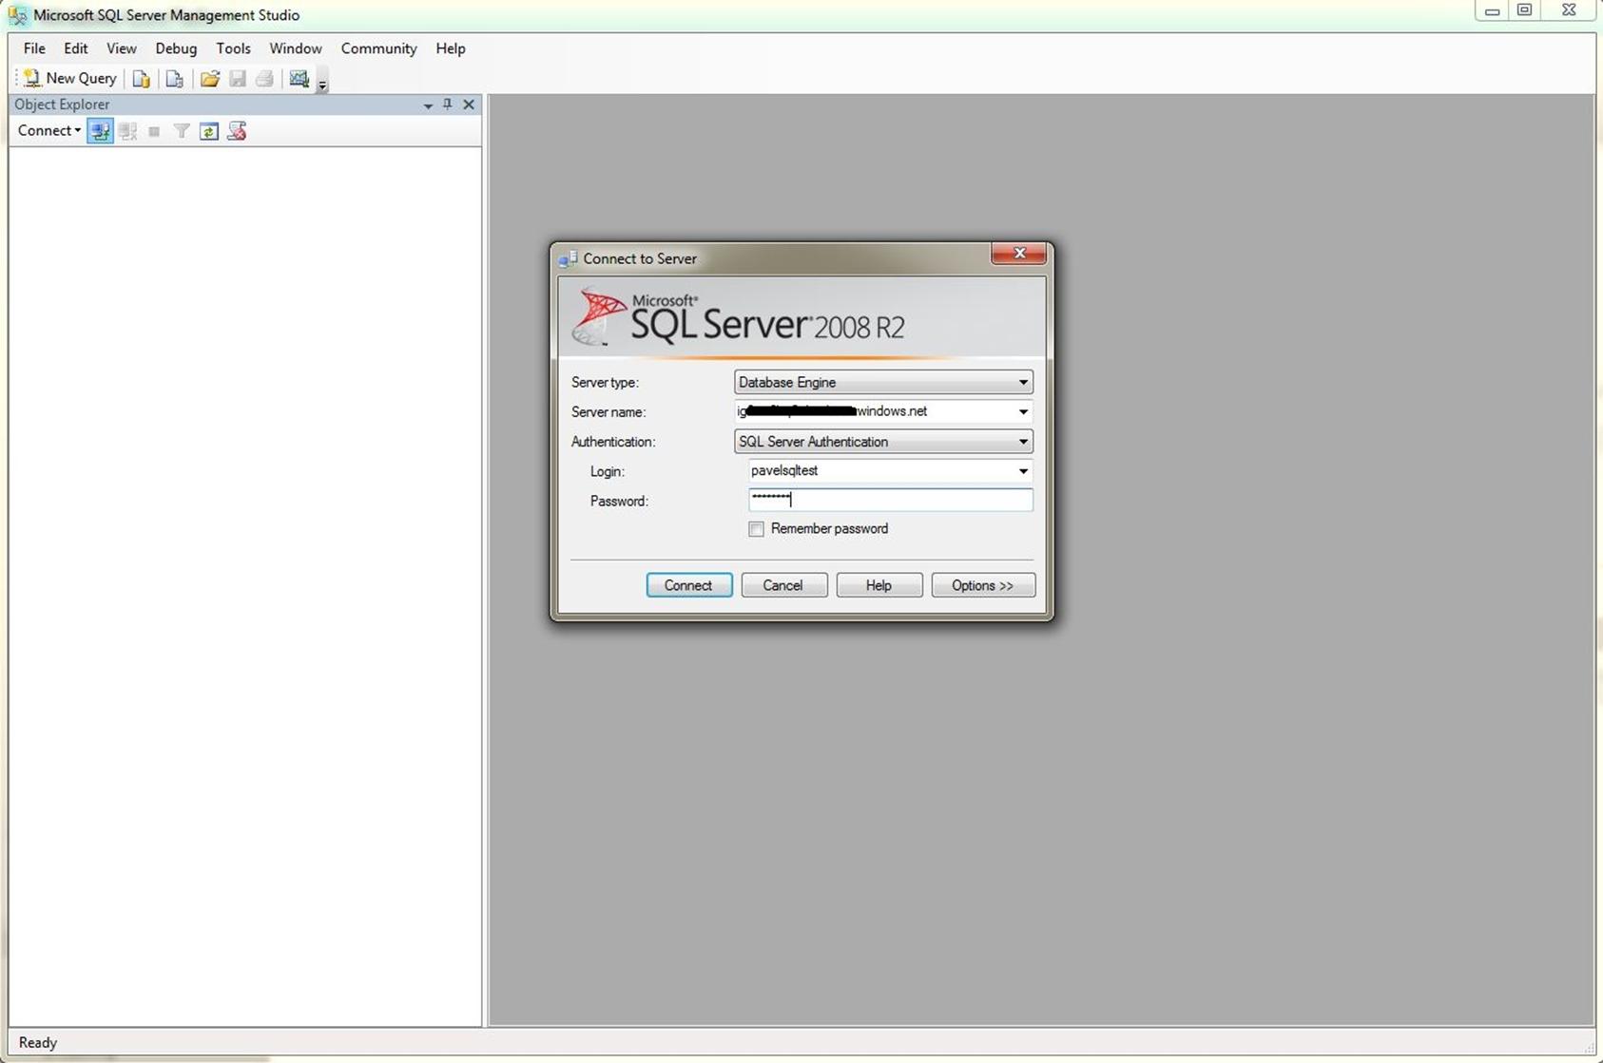The image size is (1603, 1063).
Task: Click the Analysis Services query file icon
Action: [x=174, y=79]
